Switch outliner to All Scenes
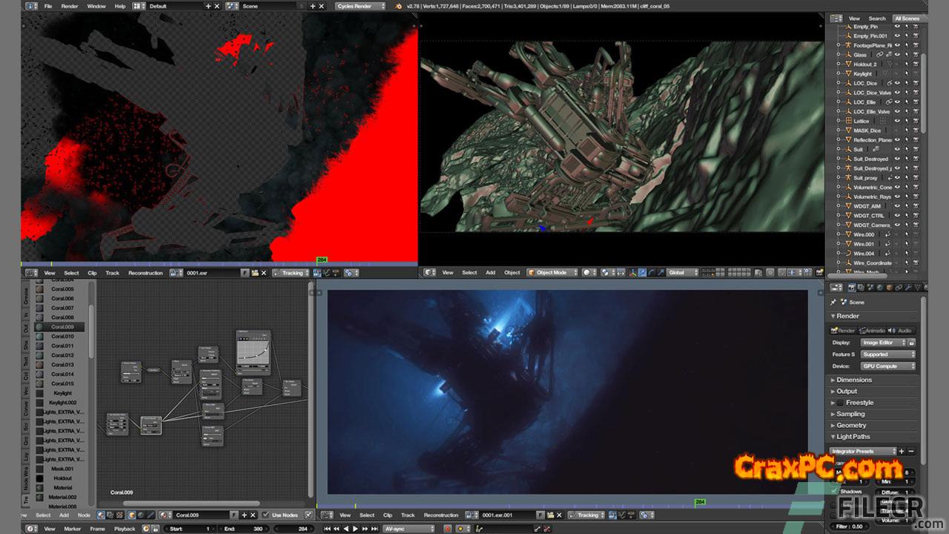949x534 pixels. click(907, 19)
